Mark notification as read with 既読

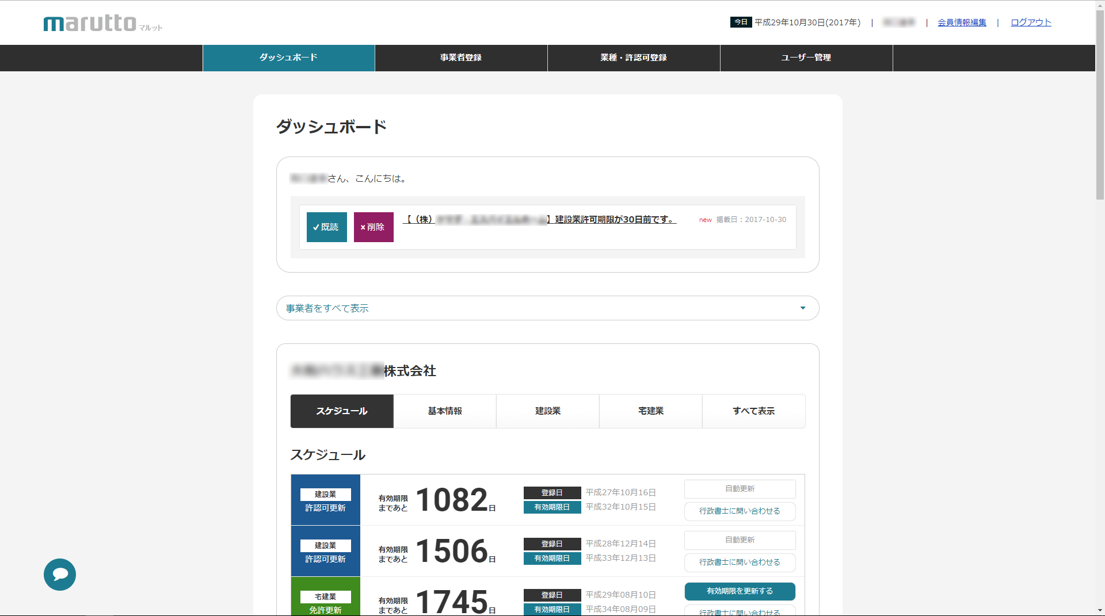[x=326, y=227]
